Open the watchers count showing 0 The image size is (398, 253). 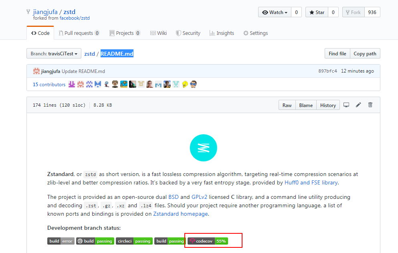(296, 12)
